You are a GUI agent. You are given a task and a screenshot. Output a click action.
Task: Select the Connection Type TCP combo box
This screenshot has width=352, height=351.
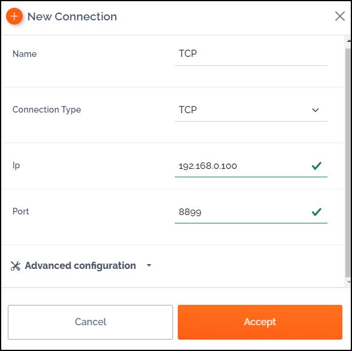[251, 110]
